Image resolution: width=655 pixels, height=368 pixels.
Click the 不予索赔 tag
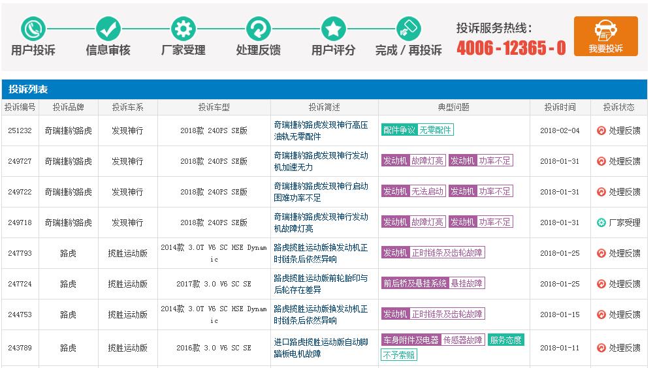click(399, 355)
